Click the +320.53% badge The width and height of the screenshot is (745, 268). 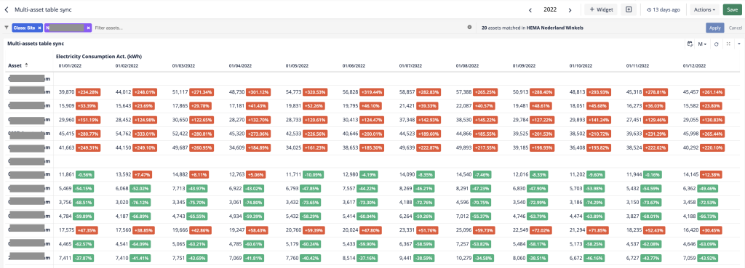tap(316, 92)
